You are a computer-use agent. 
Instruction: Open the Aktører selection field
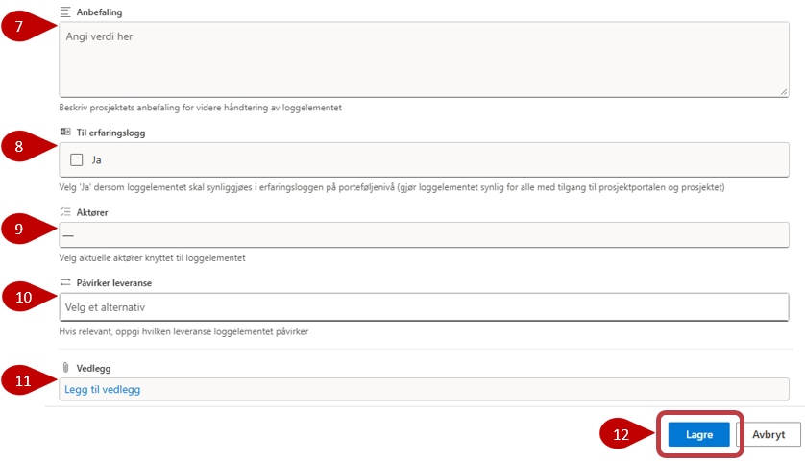point(424,235)
